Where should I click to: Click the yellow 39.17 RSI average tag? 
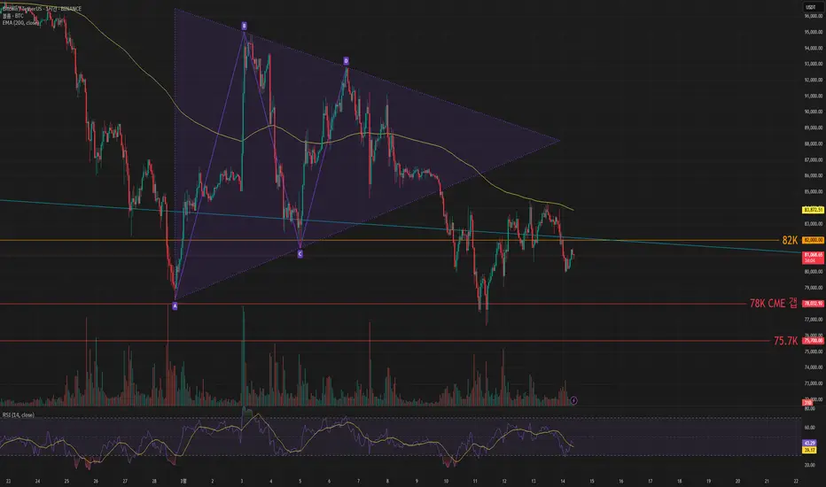[810, 450]
